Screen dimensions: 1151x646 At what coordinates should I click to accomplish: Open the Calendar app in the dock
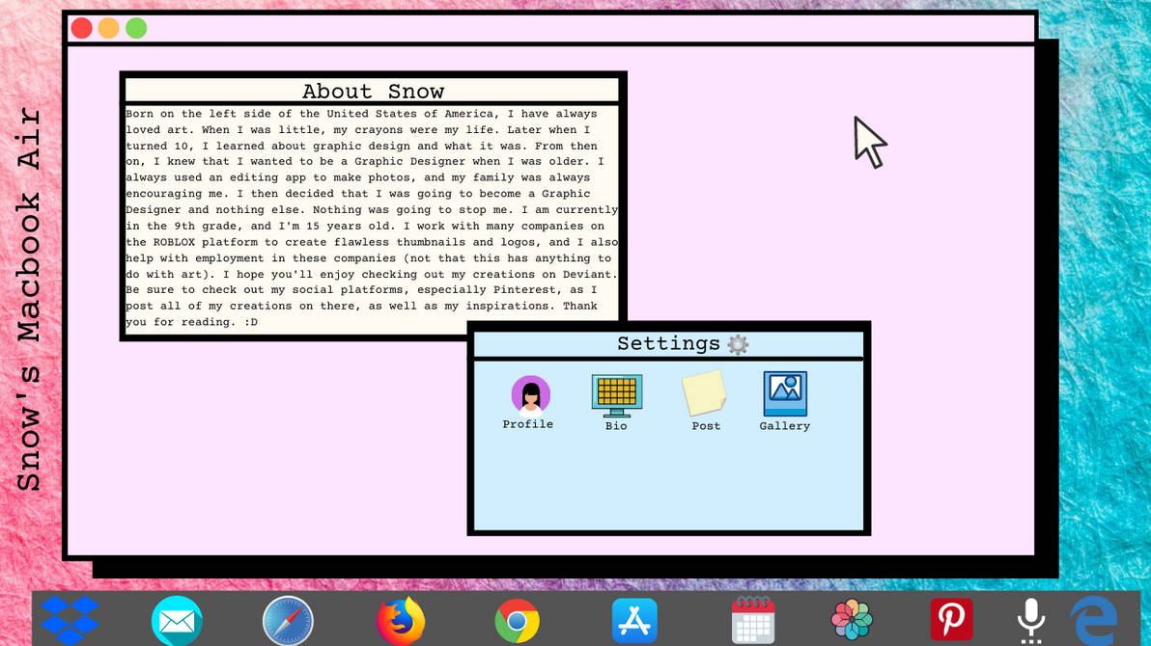point(751,621)
